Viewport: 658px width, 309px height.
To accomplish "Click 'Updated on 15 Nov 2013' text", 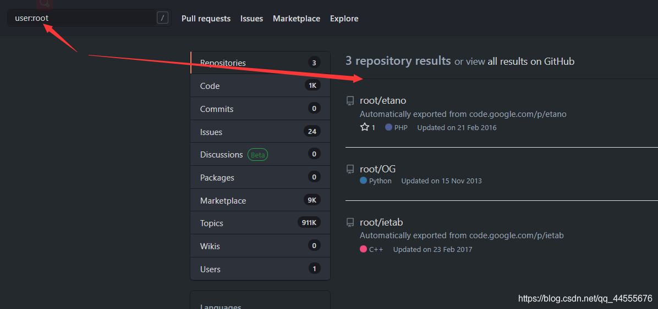I will tap(441, 181).
